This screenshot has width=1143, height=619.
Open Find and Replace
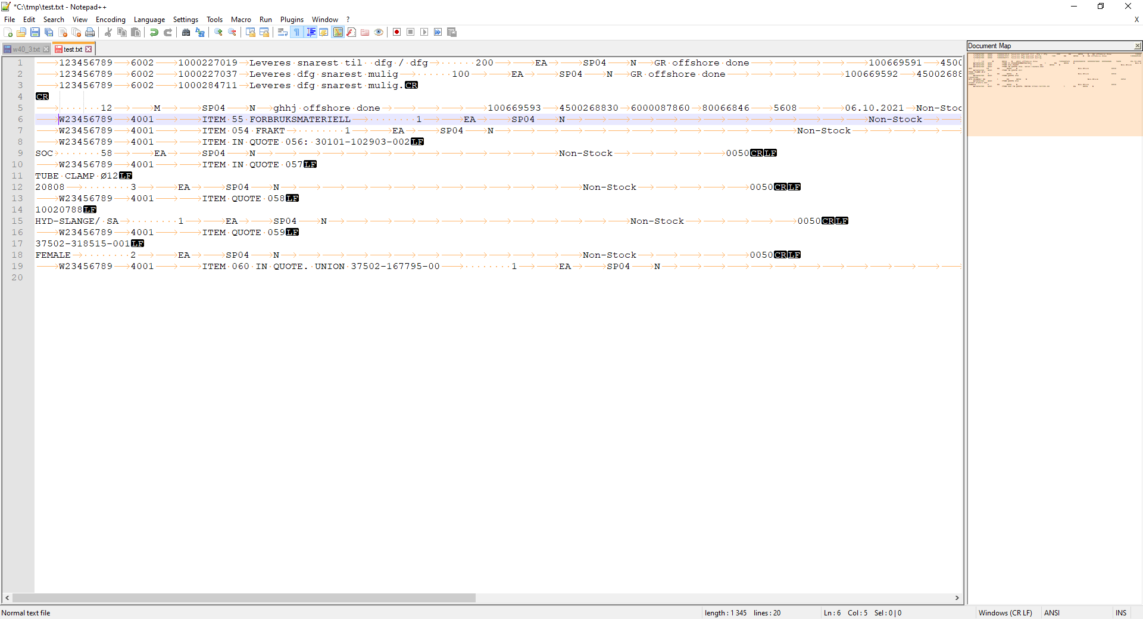click(201, 32)
